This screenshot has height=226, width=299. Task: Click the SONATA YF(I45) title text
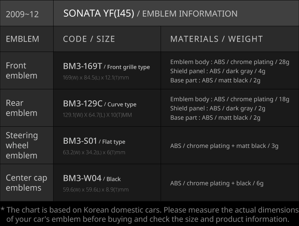click(x=98, y=14)
